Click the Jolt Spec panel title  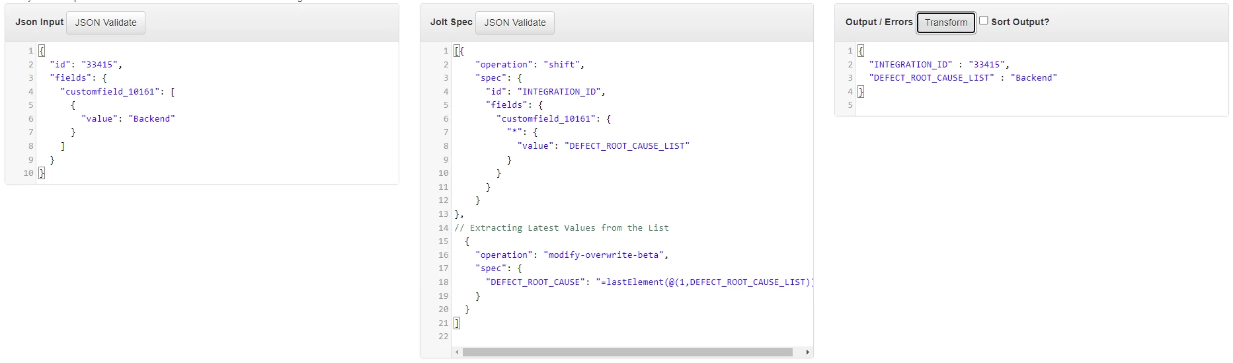pos(452,22)
